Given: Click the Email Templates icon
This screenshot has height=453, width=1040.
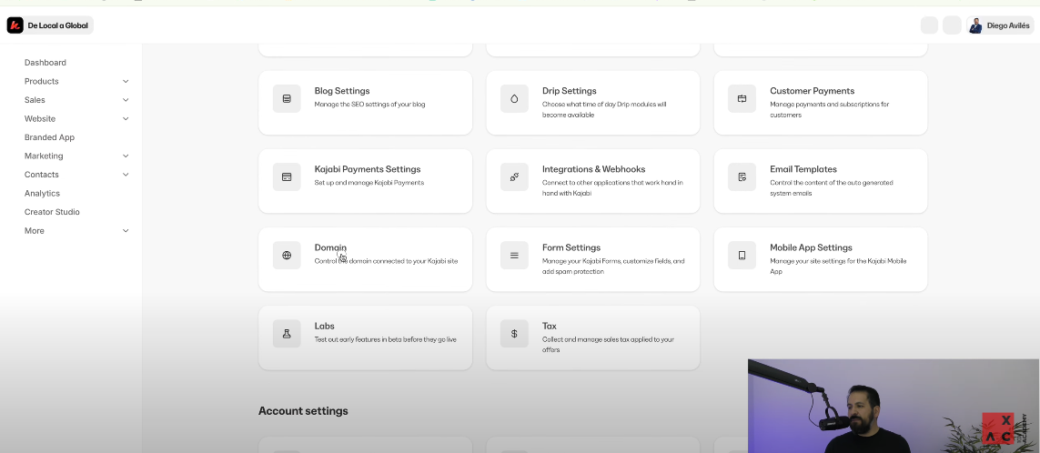Looking at the screenshot, I should tap(742, 176).
